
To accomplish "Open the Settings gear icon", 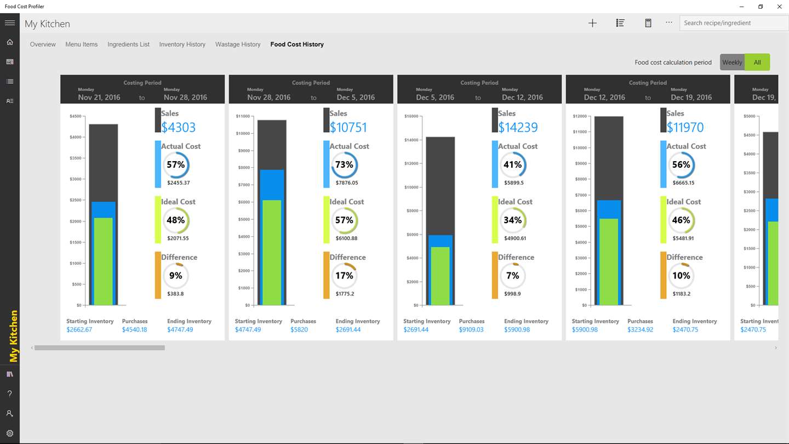I will (x=10, y=433).
